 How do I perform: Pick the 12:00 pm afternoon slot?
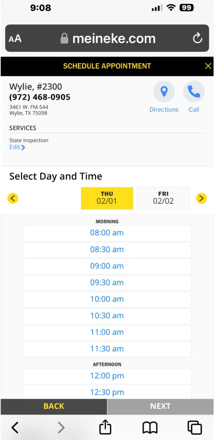click(x=107, y=376)
